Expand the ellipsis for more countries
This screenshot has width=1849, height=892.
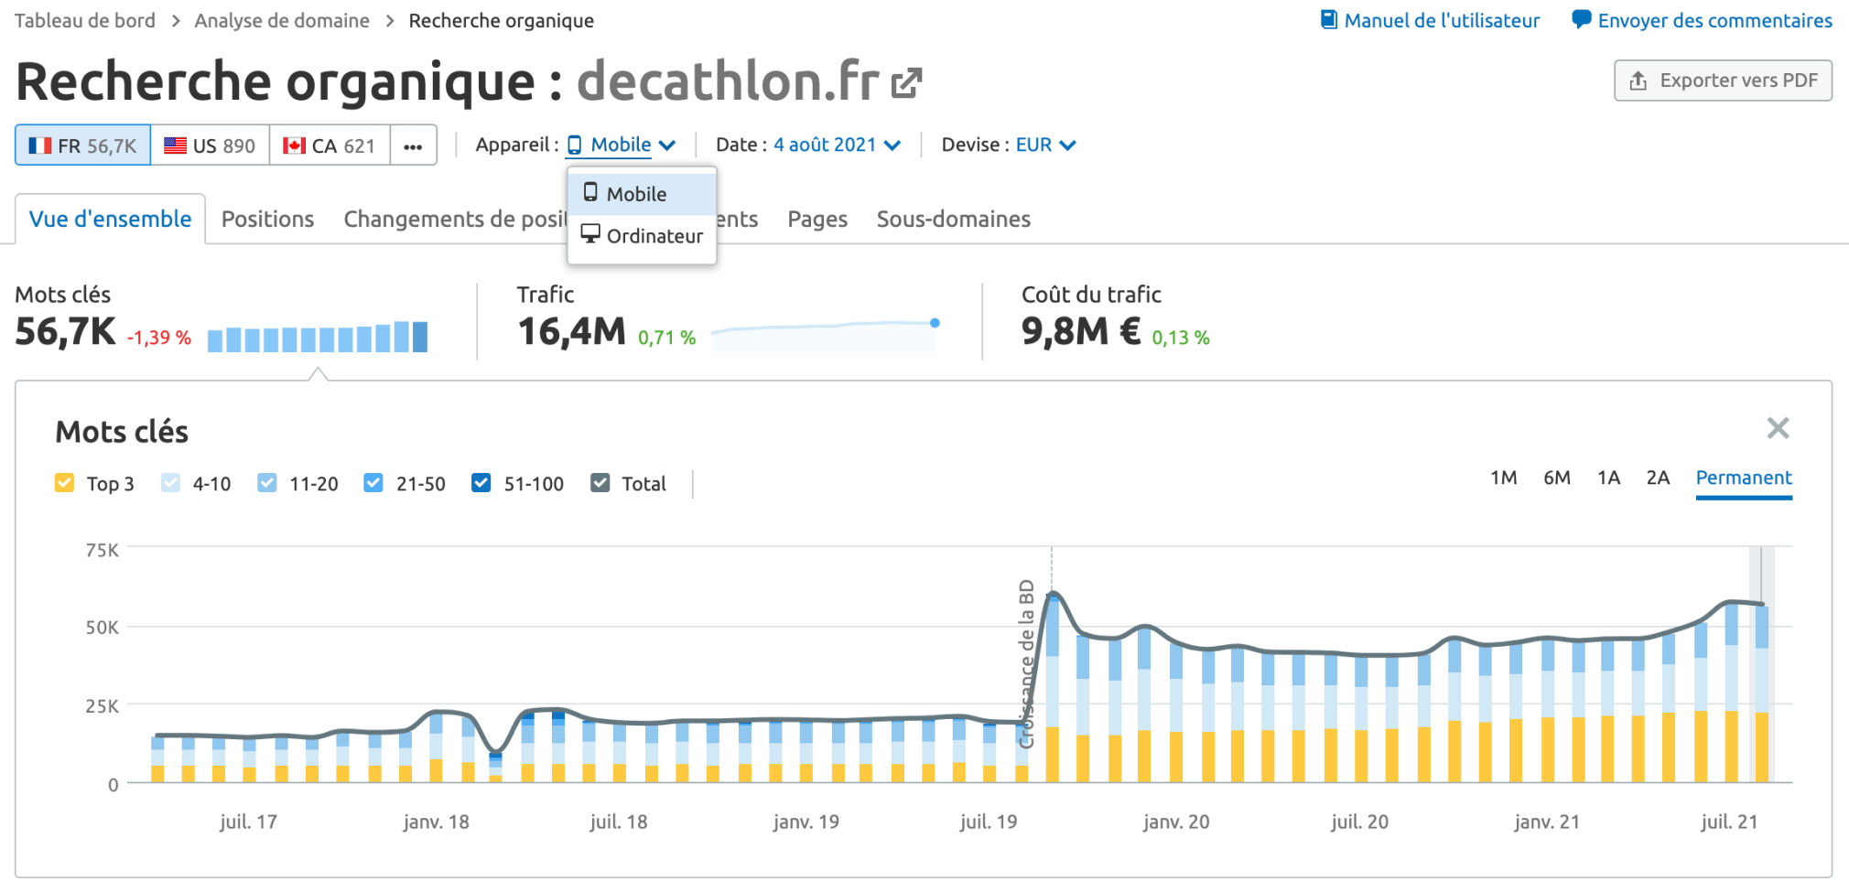(x=413, y=145)
